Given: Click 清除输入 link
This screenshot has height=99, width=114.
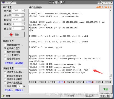Looking at the screenshot, I should [19, 90].
